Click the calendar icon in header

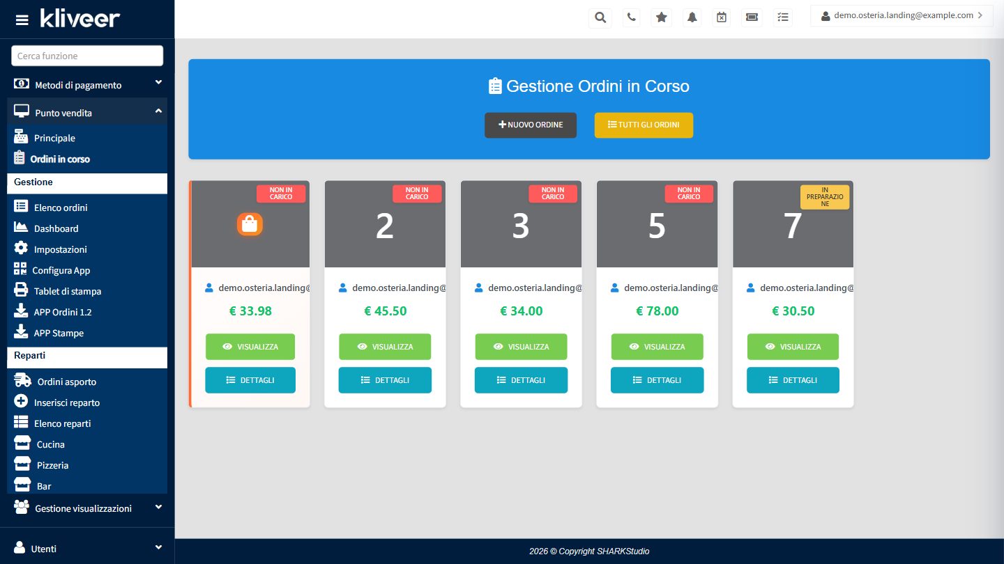[722, 17]
